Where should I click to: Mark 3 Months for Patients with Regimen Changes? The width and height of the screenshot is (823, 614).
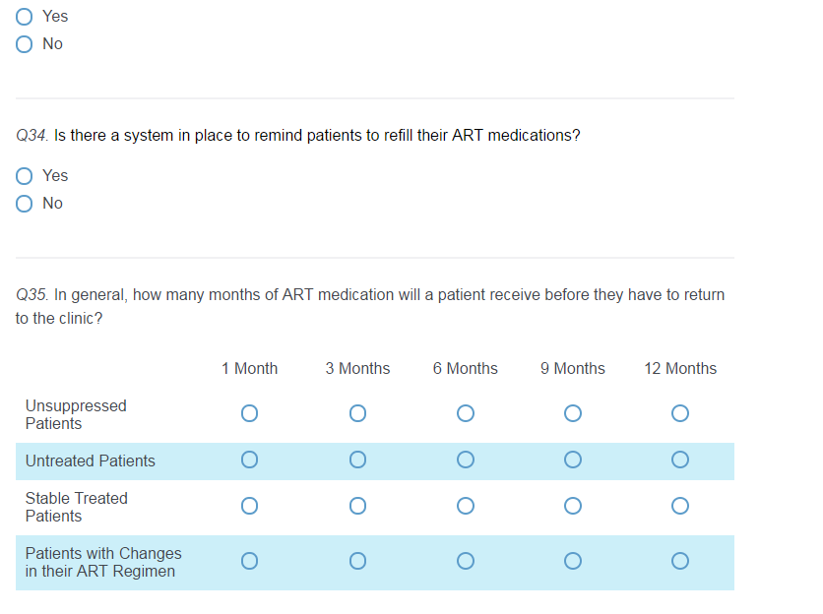[357, 561]
